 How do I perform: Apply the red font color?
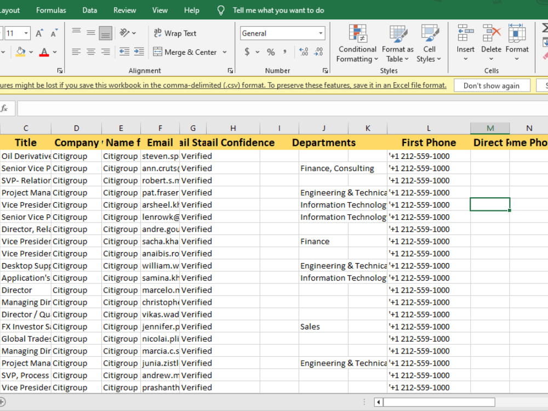(x=44, y=52)
